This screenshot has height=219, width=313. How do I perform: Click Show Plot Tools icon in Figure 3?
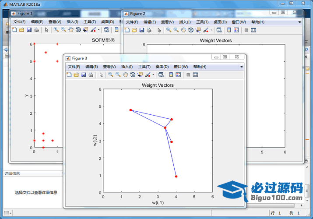(x=195, y=75)
